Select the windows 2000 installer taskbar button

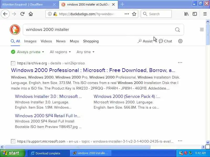click(x=91, y=153)
